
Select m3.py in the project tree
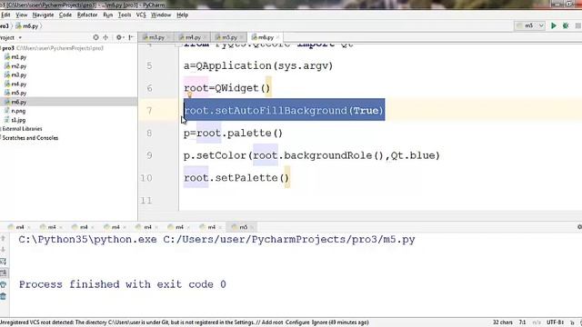click(18, 74)
